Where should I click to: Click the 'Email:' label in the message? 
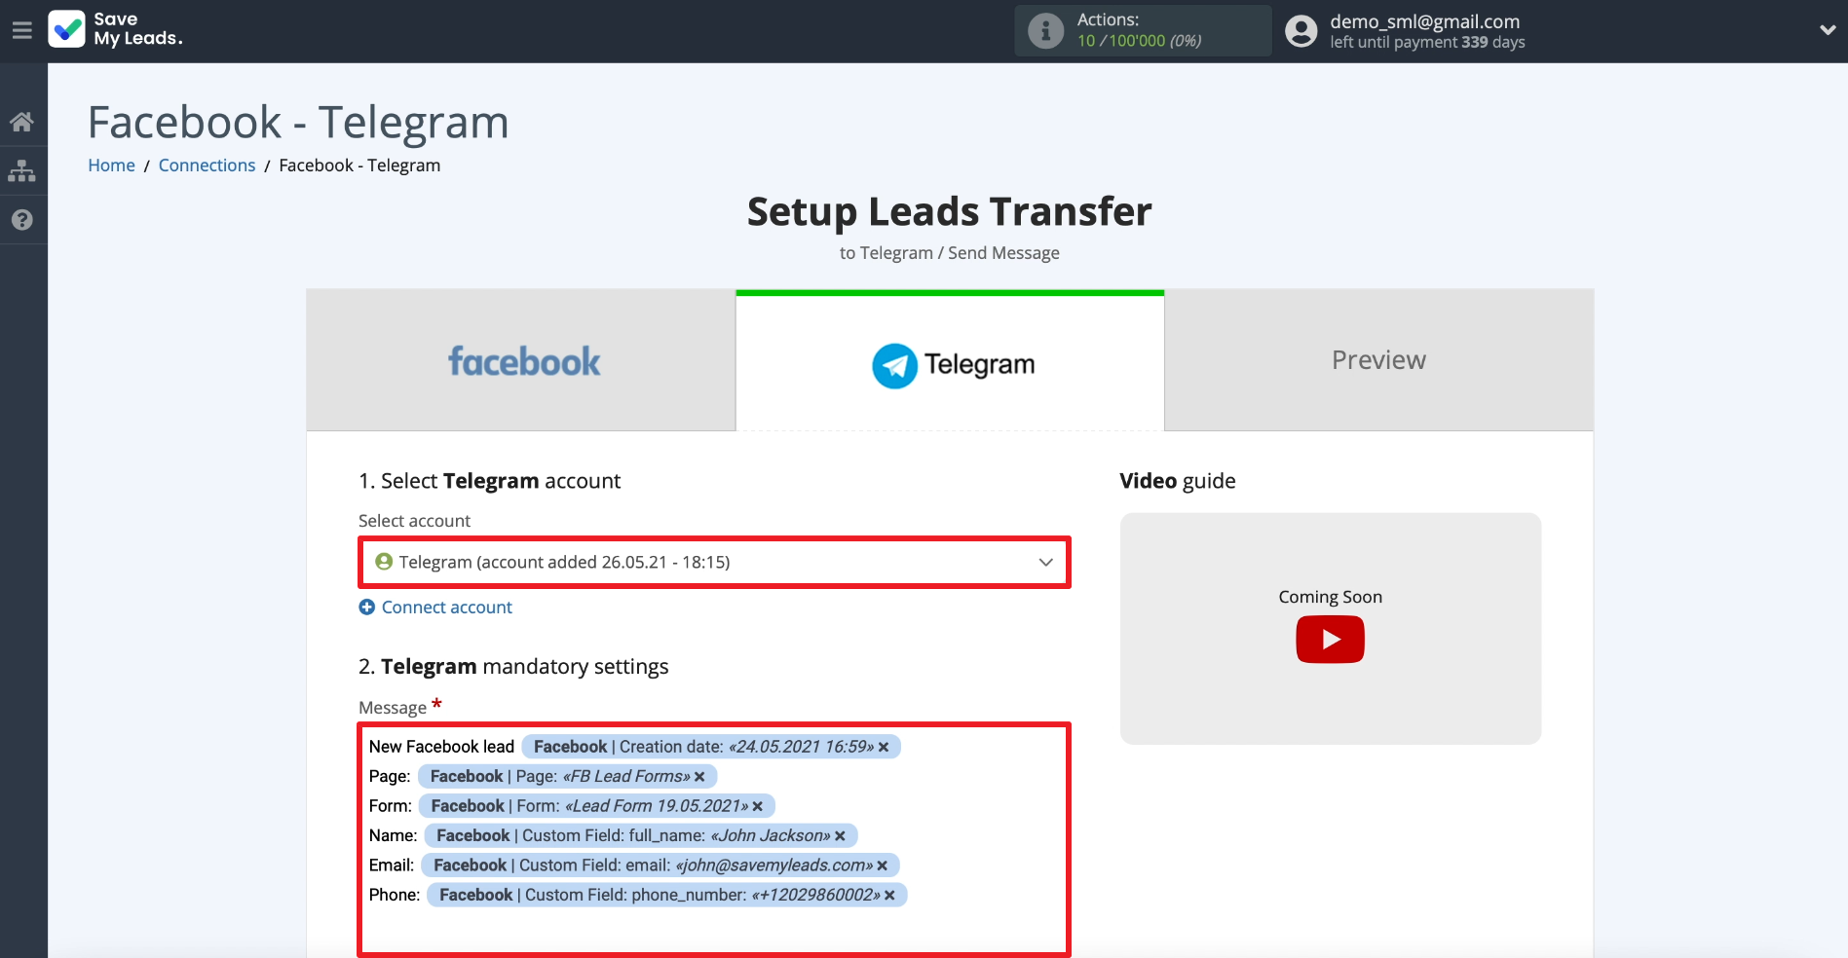(x=392, y=866)
